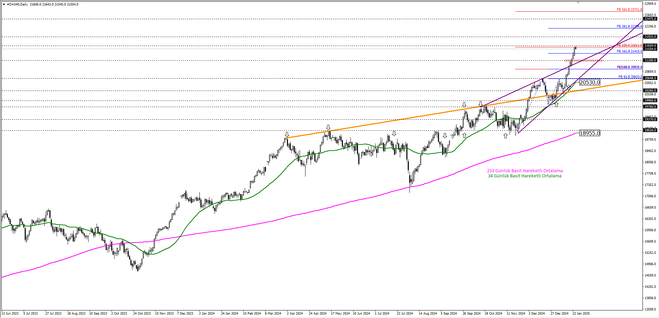Click the 20260.0 price level tag
The image size is (659, 318).
650,91
